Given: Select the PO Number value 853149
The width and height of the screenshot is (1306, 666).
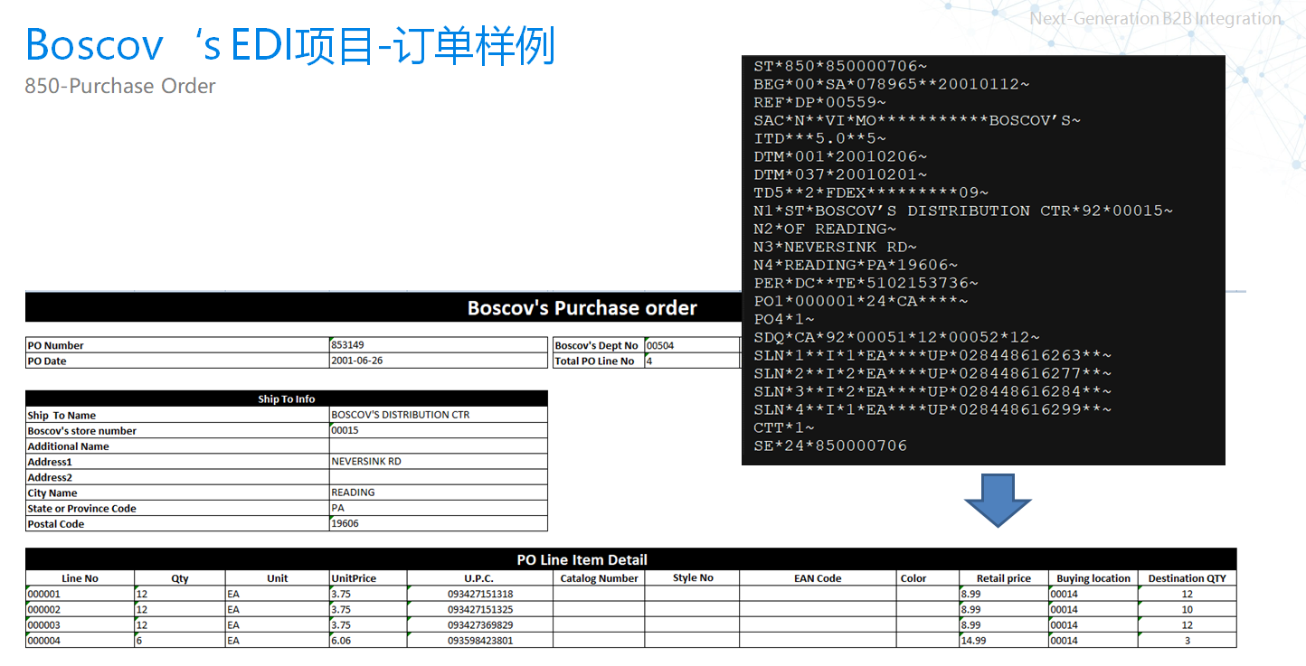Looking at the screenshot, I should 439,345.
